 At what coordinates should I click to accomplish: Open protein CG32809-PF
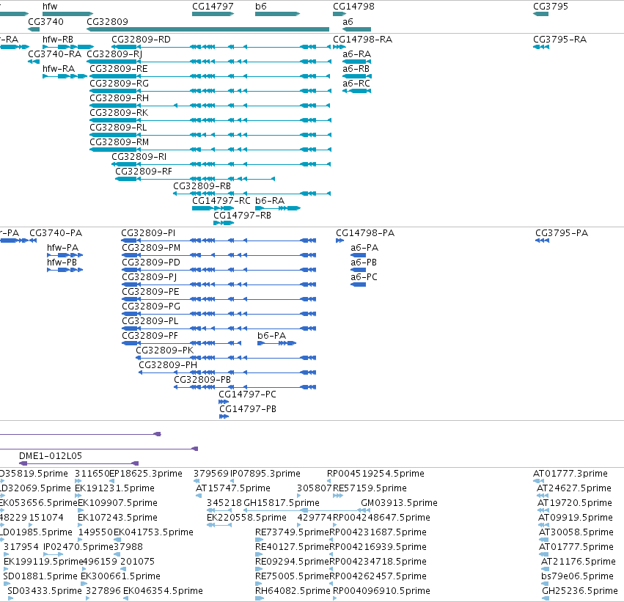pos(150,337)
